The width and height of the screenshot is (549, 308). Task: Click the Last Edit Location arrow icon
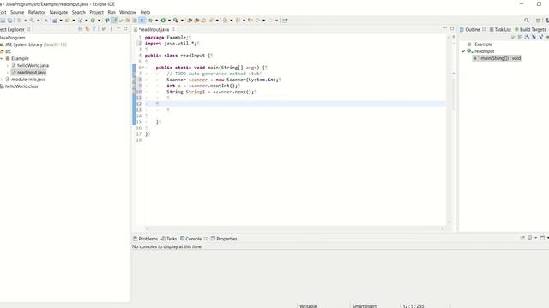coord(250,21)
